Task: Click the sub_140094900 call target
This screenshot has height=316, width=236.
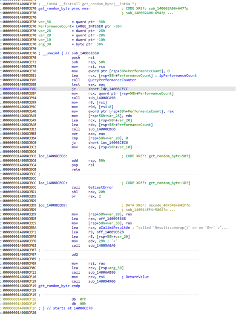Action: click(102, 281)
